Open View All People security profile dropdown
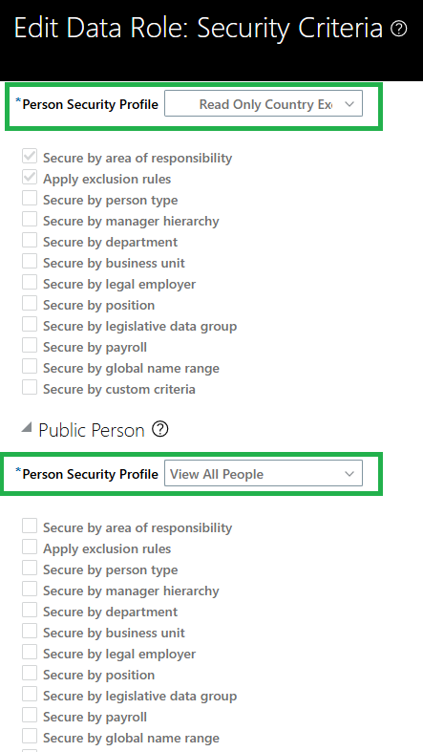The height and width of the screenshot is (752, 423). (x=264, y=474)
